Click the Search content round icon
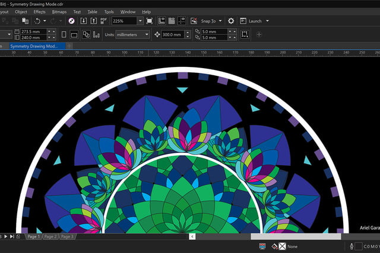Screen dimensions: 380x253 [71, 21]
